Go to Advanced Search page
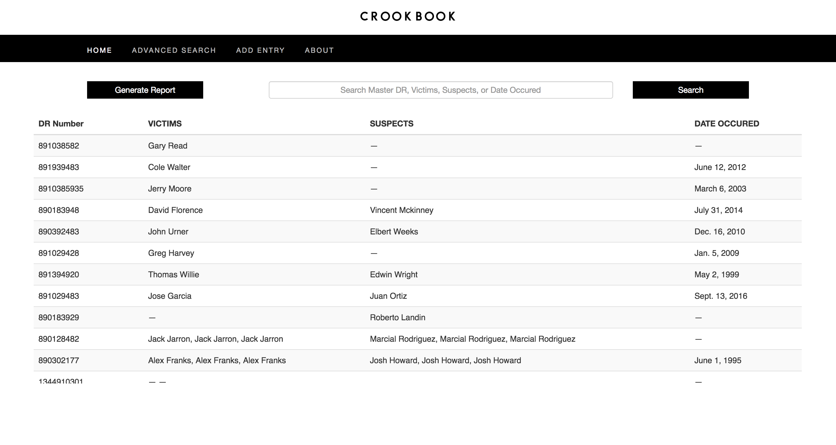Screen dimensions: 836x445 [174, 50]
